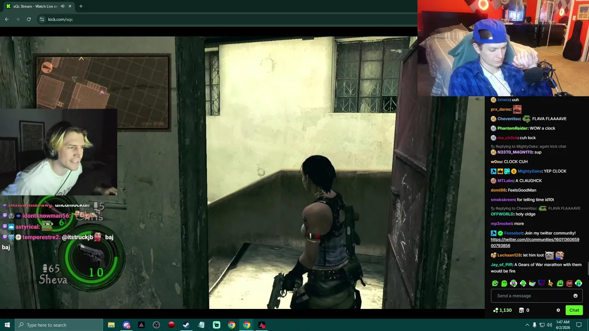Open OBS Studio from taskbar

click(156, 325)
